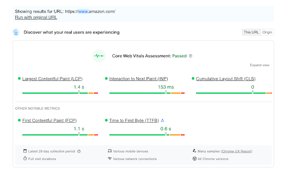Screen dimensions: 298x173
Task: Click the network connections wifi icon
Action: coord(110,159)
